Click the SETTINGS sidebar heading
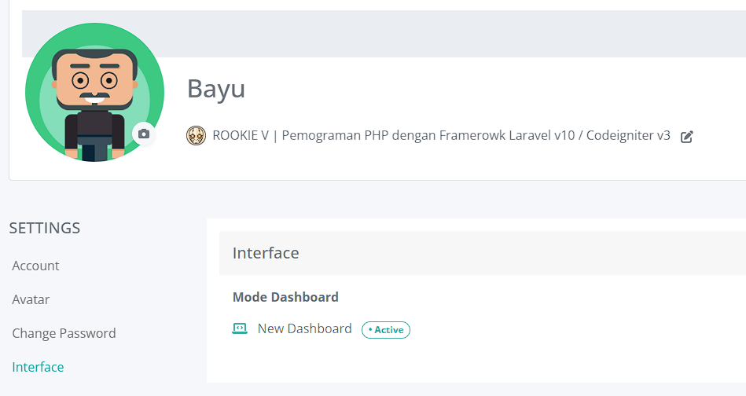The image size is (746, 396). (45, 228)
